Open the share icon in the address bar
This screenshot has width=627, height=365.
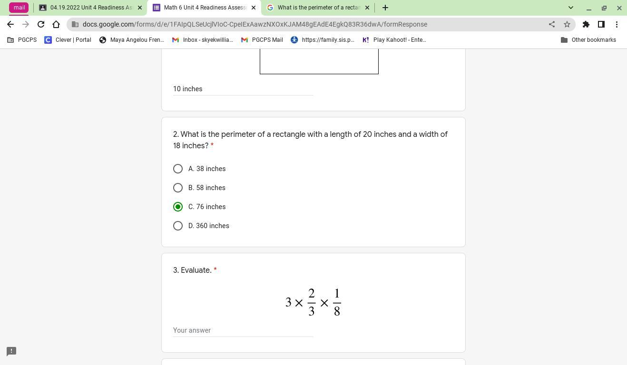552,24
